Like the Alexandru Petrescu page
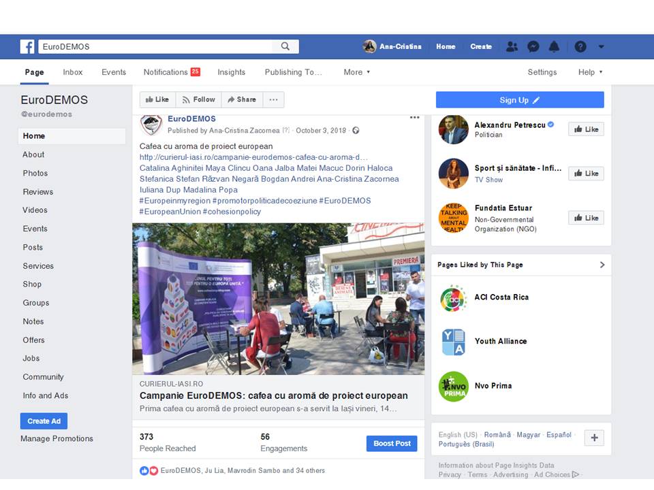The image size is (654, 490). 586,129
